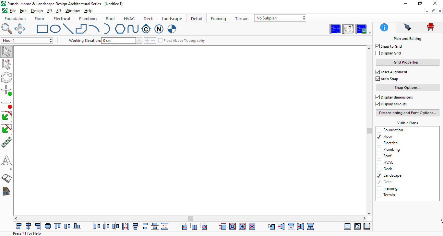Select the Zoom magnifier tool
This screenshot has height=236, width=443.
pos(7,29)
